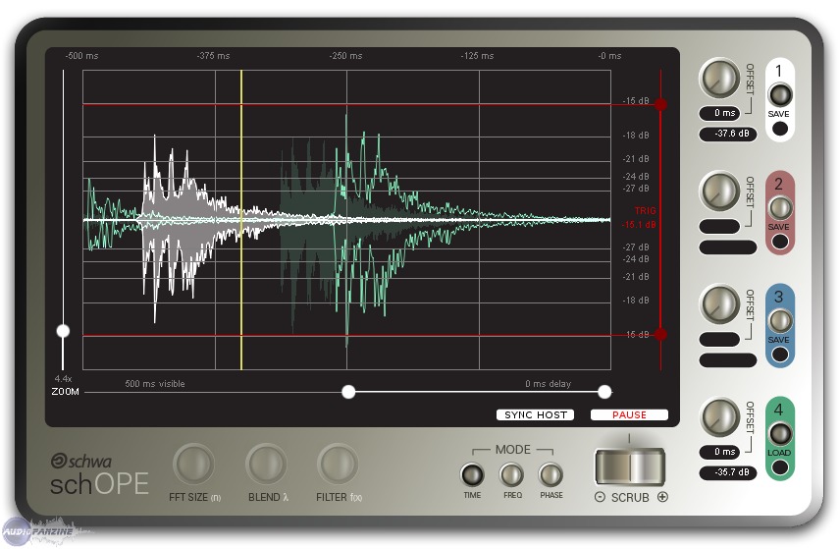Click slot 4 LOAD knob button

coord(780,433)
